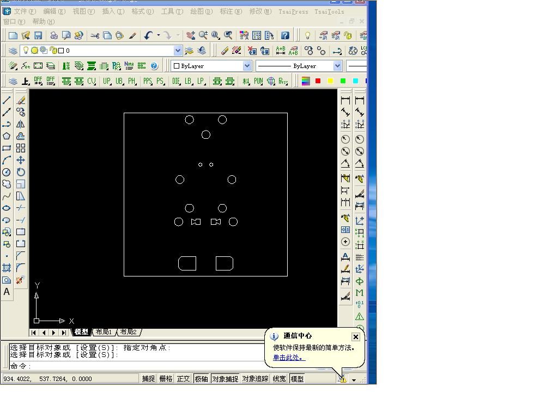558x418 pixels.
Task: Click the Linear dimension icon
Action: (x=345, y=100)
